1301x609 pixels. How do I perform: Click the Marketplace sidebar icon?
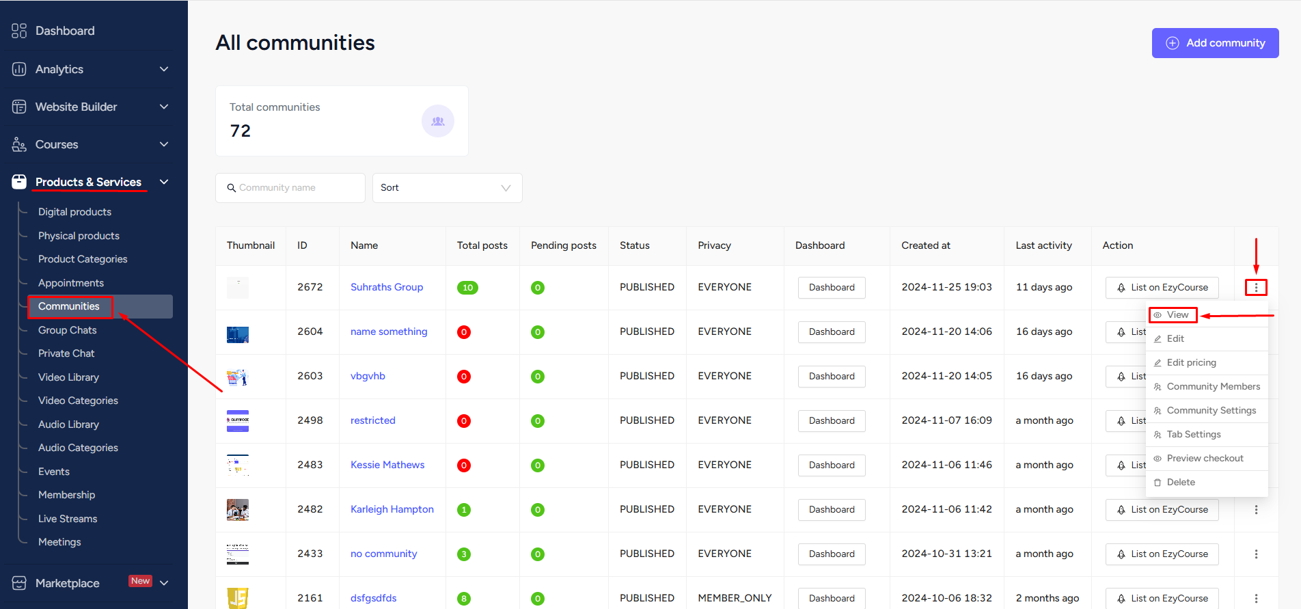coord(19,583)
